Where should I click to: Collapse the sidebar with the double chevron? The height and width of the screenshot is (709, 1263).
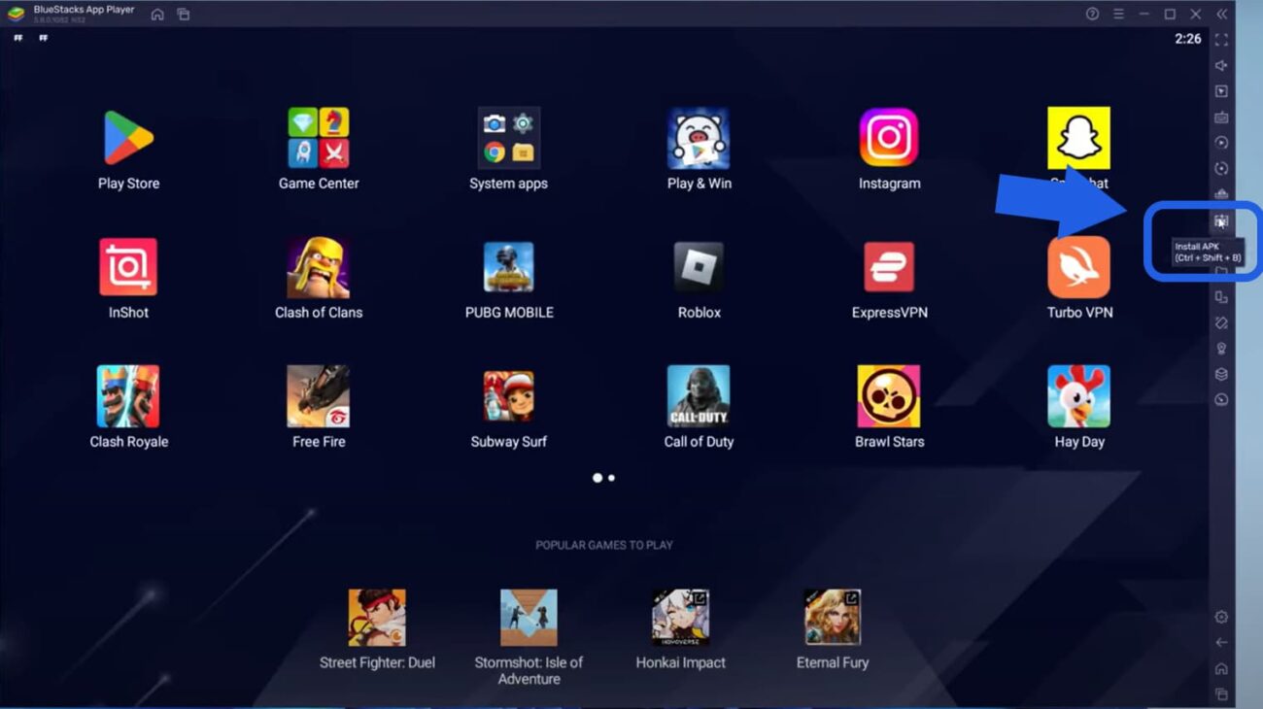(1221, 14)
